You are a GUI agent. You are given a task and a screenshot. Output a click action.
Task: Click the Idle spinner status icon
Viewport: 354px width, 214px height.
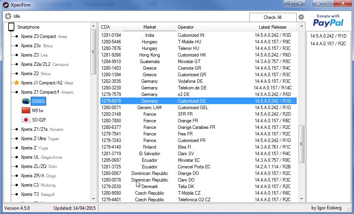click(x=8, y=16)
